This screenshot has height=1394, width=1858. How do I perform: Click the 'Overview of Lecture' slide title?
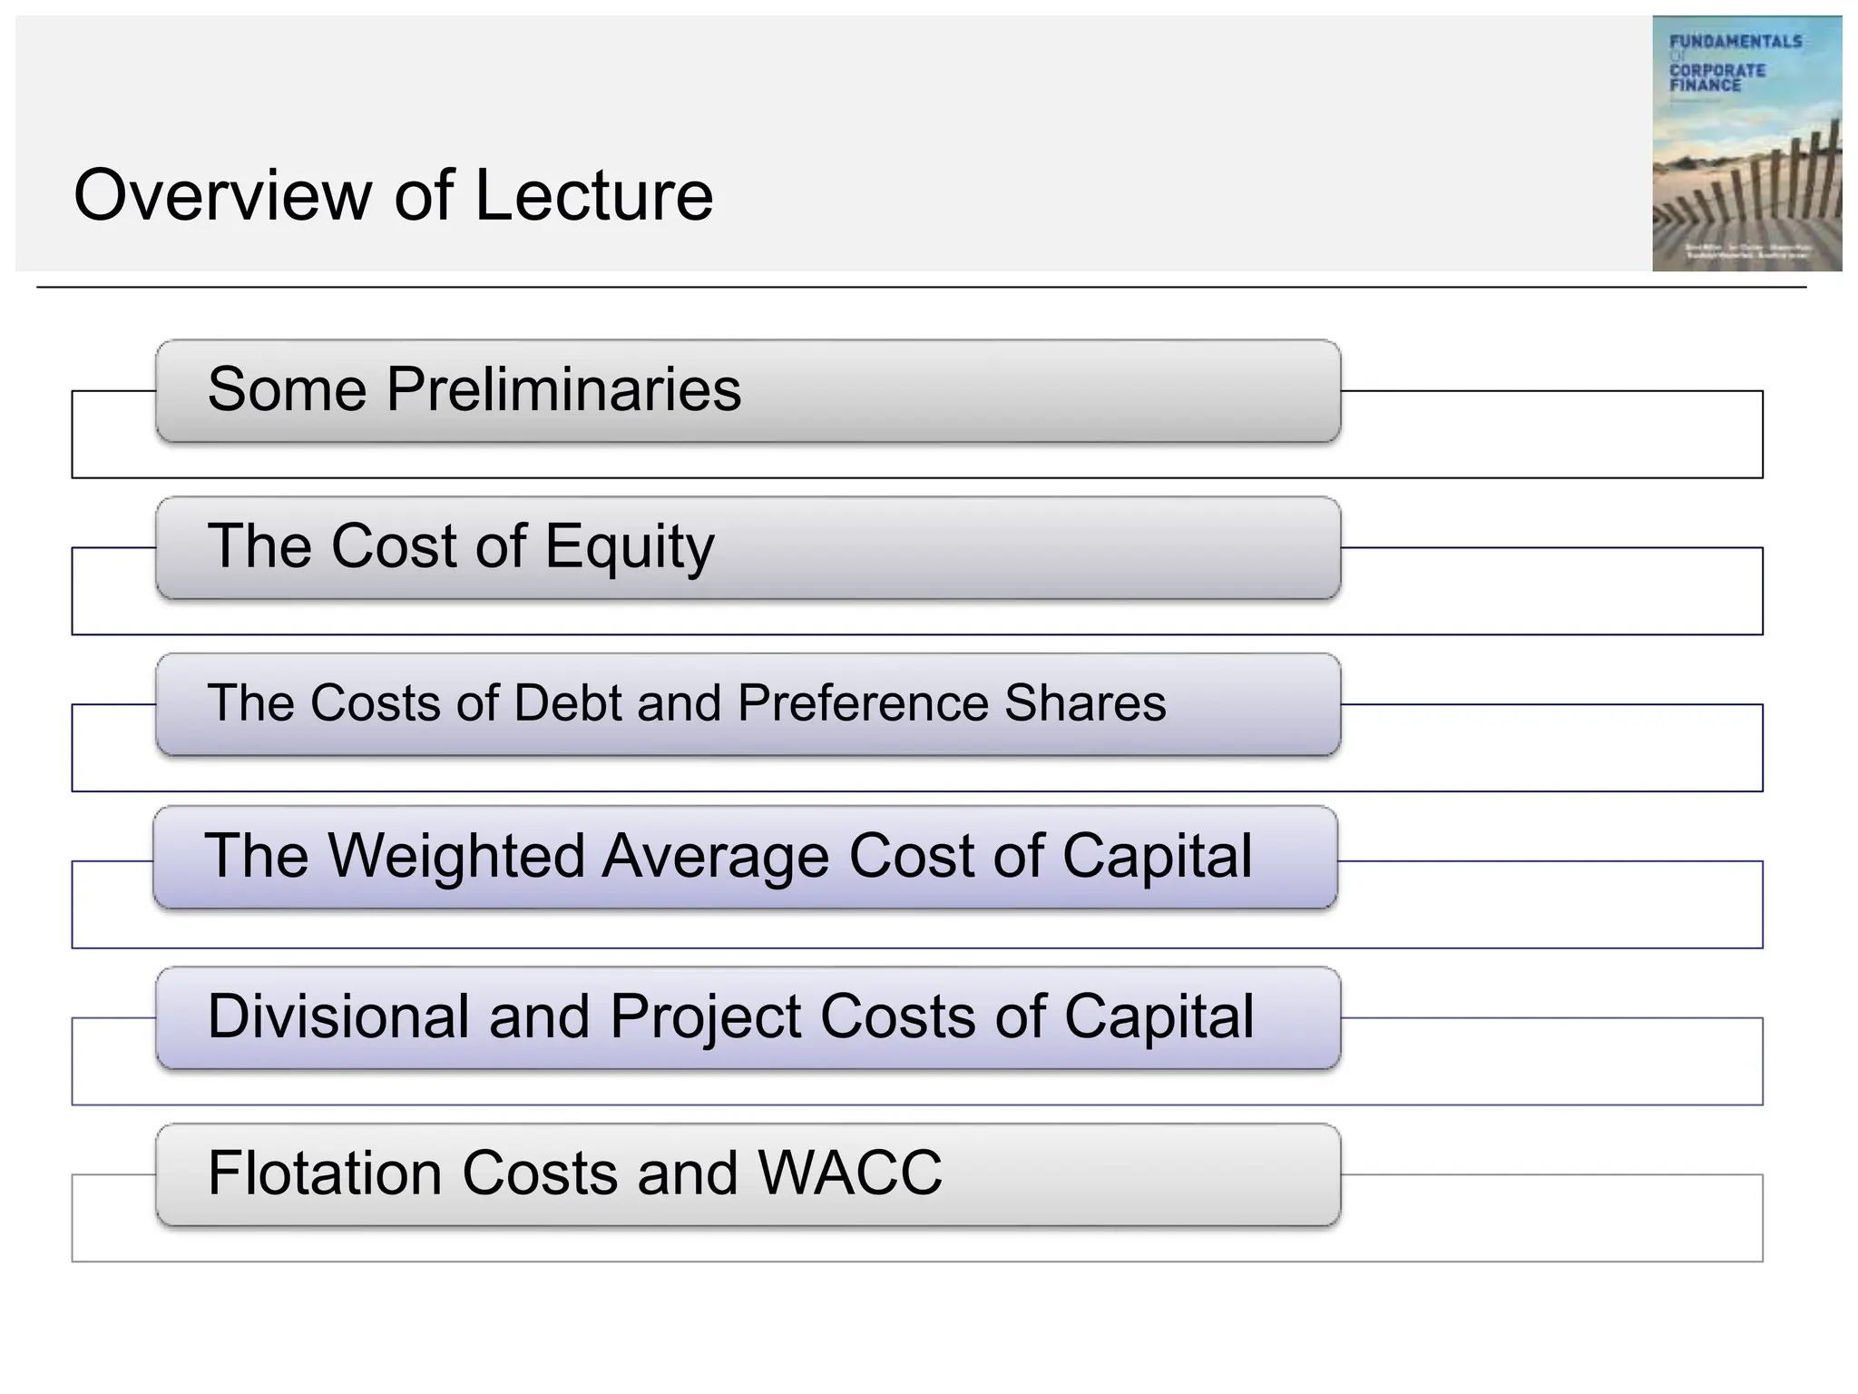pos(393,195)
